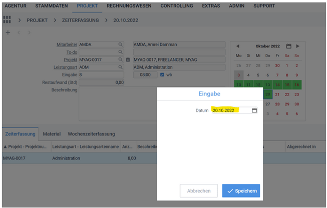Click the search icon in Projekt field

120,59
